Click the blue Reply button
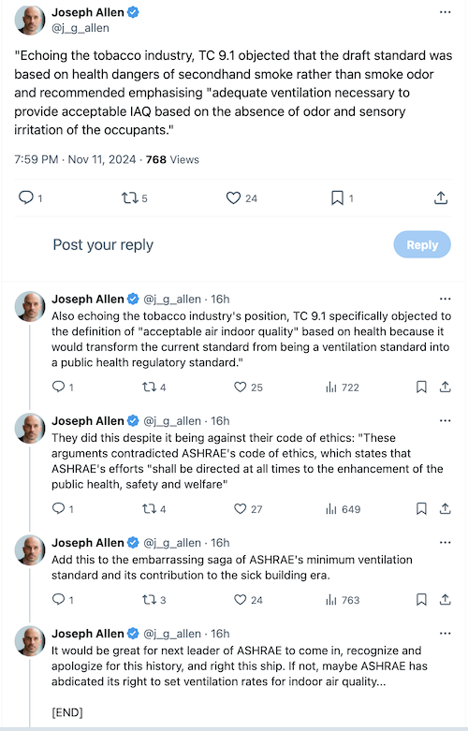This screenshot has width=468, height=731. click(x=422, y=244)
